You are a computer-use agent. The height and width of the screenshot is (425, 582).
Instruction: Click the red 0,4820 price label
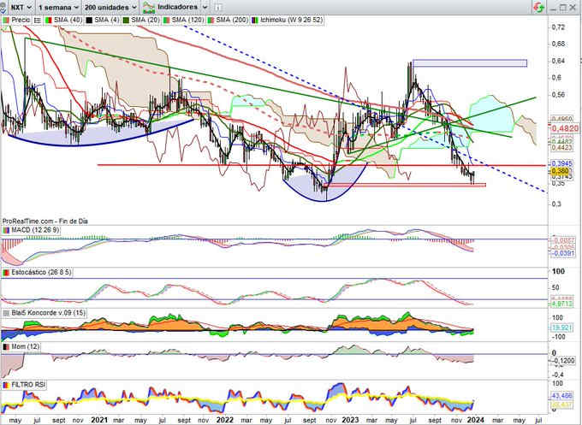tap(564, 128)
